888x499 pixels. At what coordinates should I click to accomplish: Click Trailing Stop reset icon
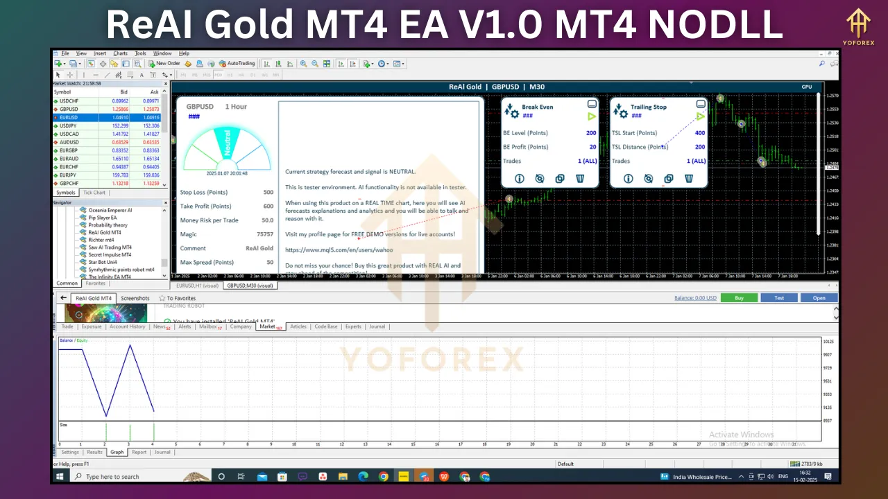pos(649,179)
